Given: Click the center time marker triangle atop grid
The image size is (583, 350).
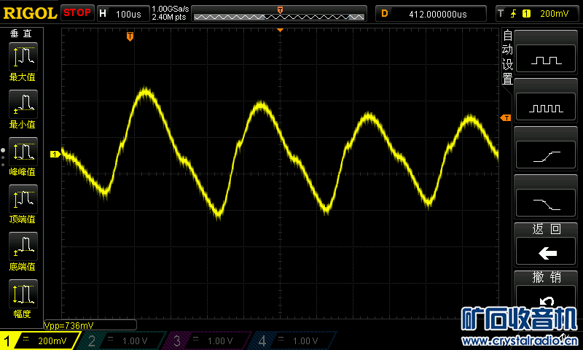Looking at the screenshot, I should (x=281, y=30).
